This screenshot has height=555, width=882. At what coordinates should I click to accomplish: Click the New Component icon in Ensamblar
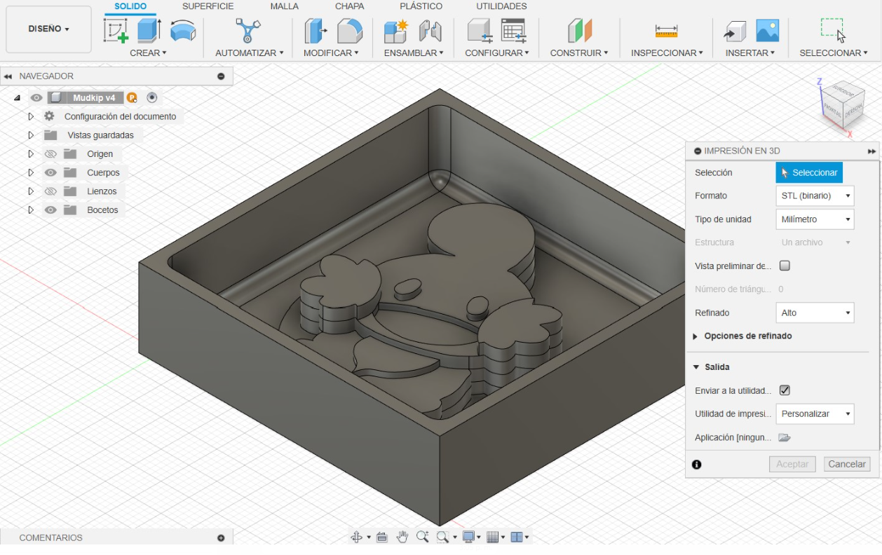(x=396, y=31)
